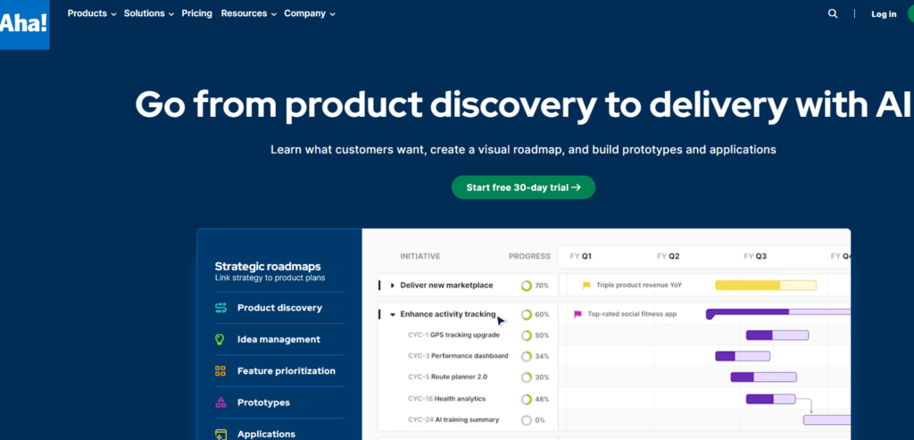Image resolution: width=914 pixels, height=440 pixels.
Task: Select the Prototypes tab
Action: 279,403
